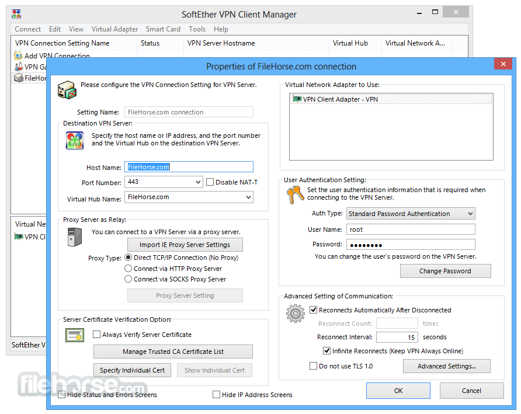Open Advanced Settings dialog
521x414 pixels.
[x=447, y=366]
